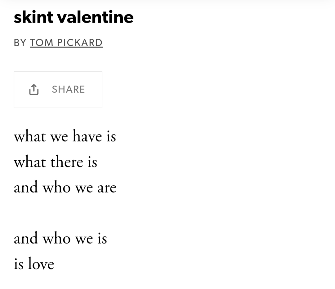The width and height of the screenshot is (335, 289).
Task: Click the word "there" in the second line
Action: (x=67, y=162)
